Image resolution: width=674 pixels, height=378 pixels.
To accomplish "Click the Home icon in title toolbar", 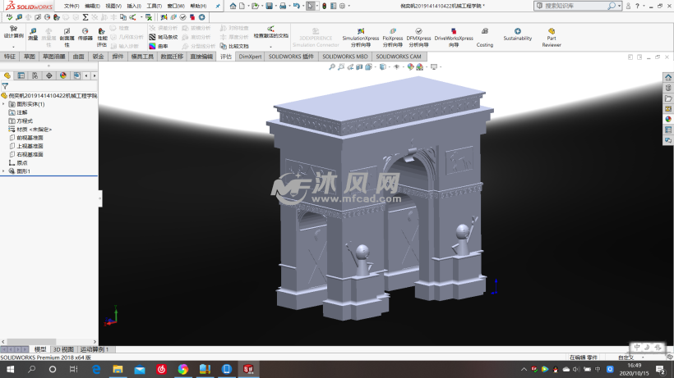I will click(x=233, y=6).
